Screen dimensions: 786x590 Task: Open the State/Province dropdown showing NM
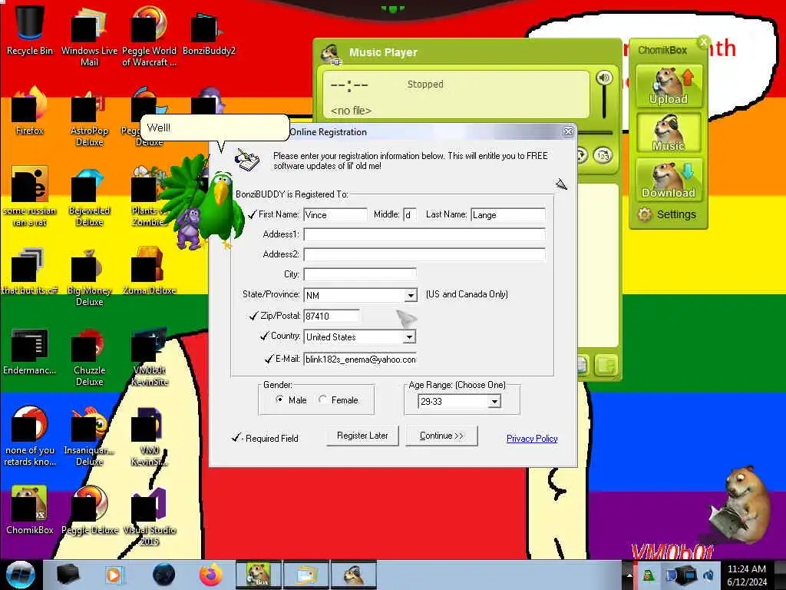tap(411, 295)
